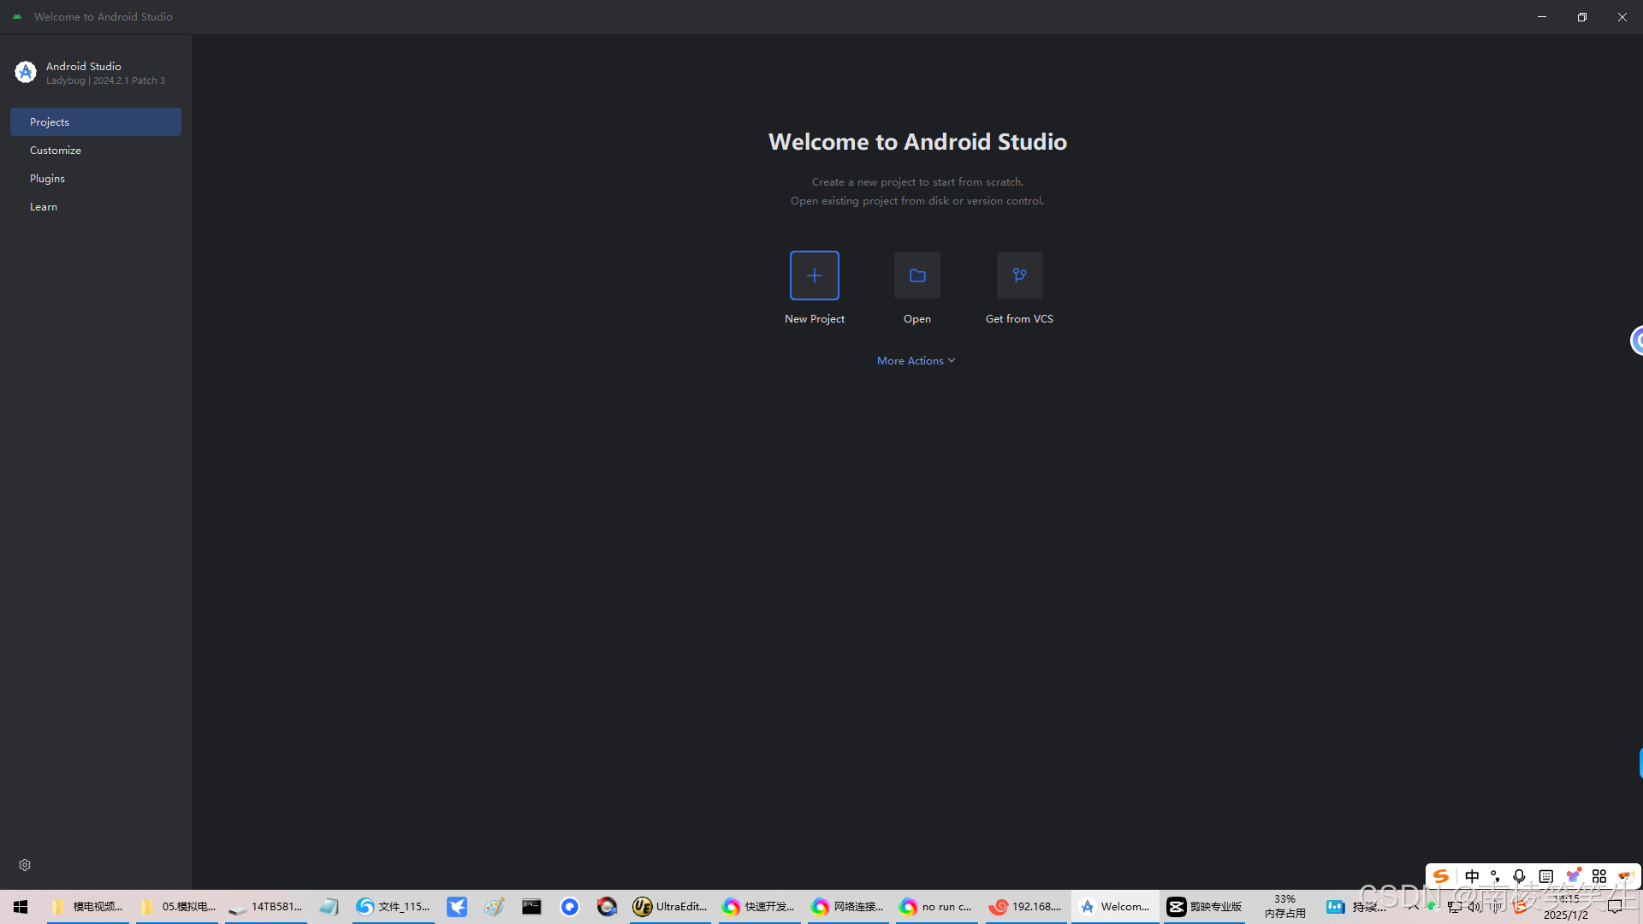
Task: Go to the Learn tab
Action: (44, 207)
